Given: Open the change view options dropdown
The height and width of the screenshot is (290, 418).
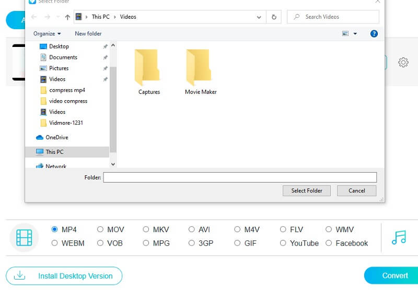Looking at the screenshot, I should 355,33.
